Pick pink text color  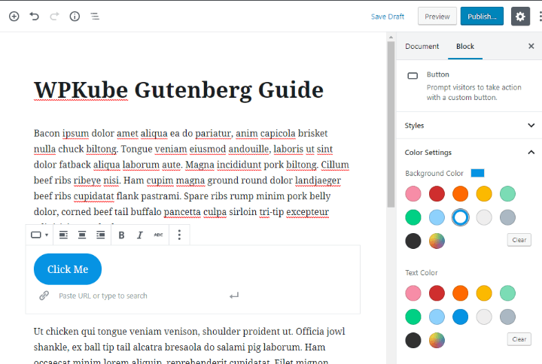pyautogui.click(x=413, y=293)
